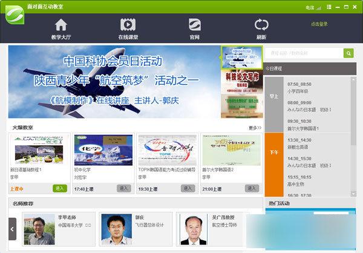The height and width of the screenshot is (253, 363).
Task: Click the 点击登录 login link
Action: 319,24
